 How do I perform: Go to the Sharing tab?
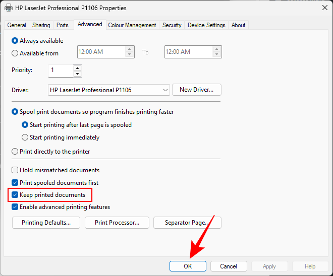(41, 25)
